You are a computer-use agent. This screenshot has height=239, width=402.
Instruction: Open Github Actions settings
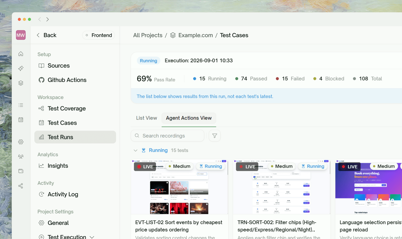coord(75,80)
